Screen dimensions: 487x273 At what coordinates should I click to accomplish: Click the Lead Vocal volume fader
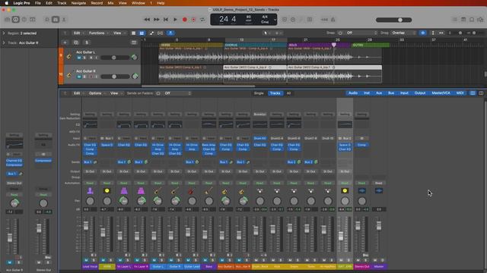click(x=86, y=226)
